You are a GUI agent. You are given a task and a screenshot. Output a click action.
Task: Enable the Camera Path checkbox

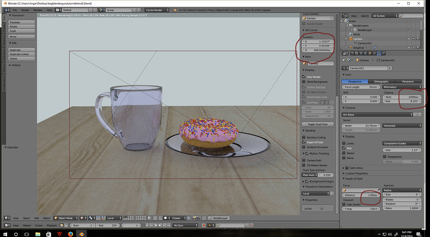point(304,160)
